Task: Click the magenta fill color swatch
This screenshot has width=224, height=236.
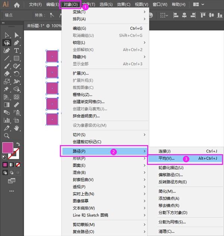Action: [7, 147]
